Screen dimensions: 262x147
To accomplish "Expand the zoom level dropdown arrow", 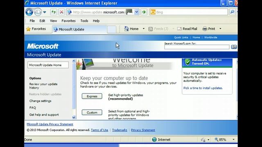I will [x=233, y=140].
